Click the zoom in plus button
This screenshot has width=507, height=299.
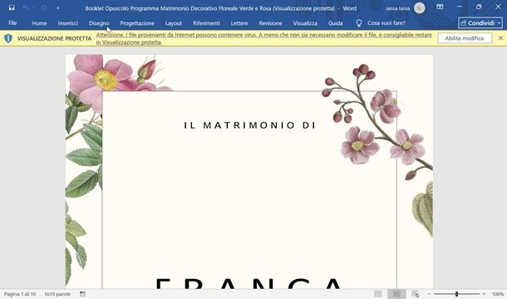point(484,294)
